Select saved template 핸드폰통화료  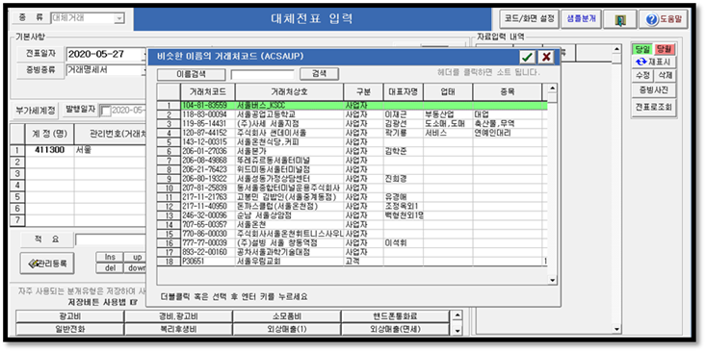coord(395,316)
